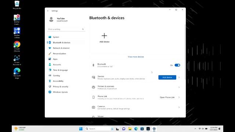Expand the Devices row chevron
Image resolution: width=235 pixels, height=132 pixels.
(x=179, y=77)
